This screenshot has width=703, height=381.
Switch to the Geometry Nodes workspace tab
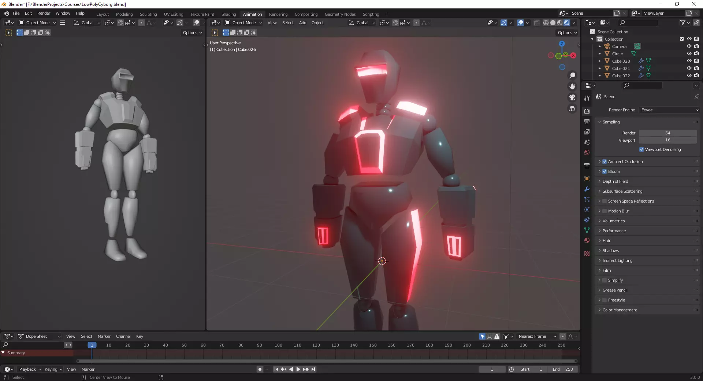coord(340,14)
